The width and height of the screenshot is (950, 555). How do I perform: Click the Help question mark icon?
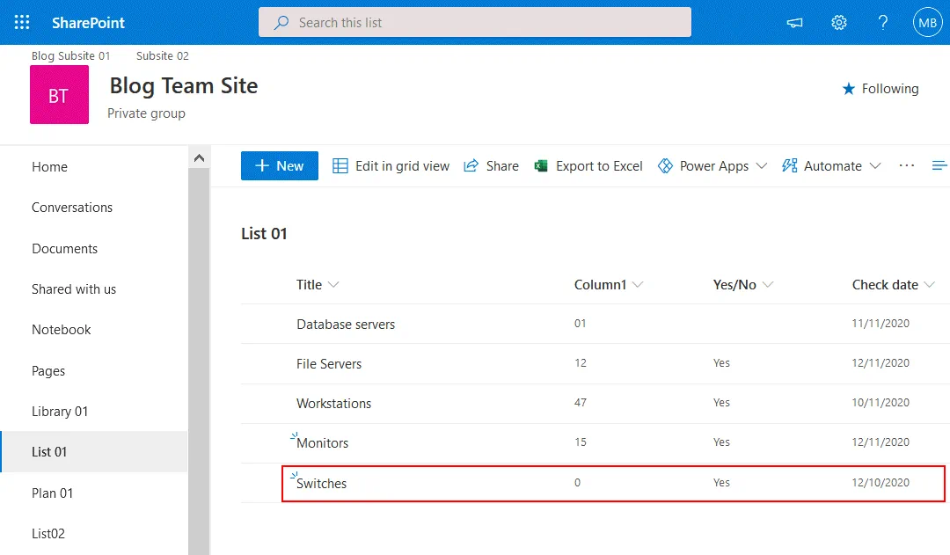click(x=883, y=23)
